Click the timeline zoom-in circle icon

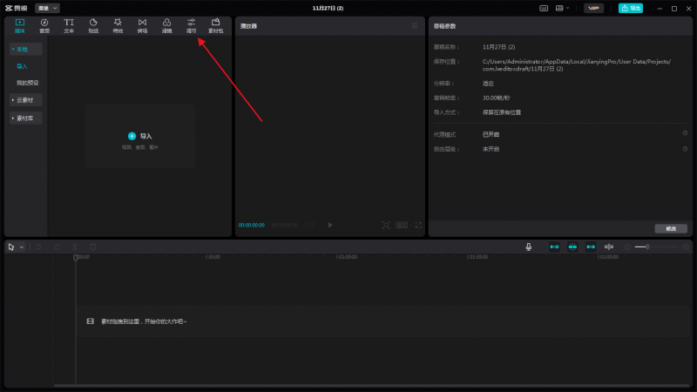click(686, 247)
